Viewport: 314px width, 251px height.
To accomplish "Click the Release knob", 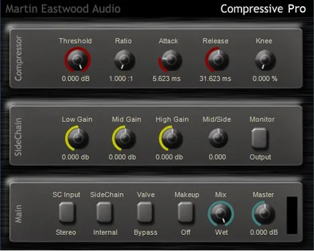I will pos(217,59).
